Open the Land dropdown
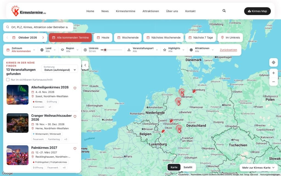This screenshot has height=176, width=281. (48, 50)
